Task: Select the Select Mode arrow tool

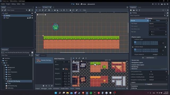Action: 36,10
